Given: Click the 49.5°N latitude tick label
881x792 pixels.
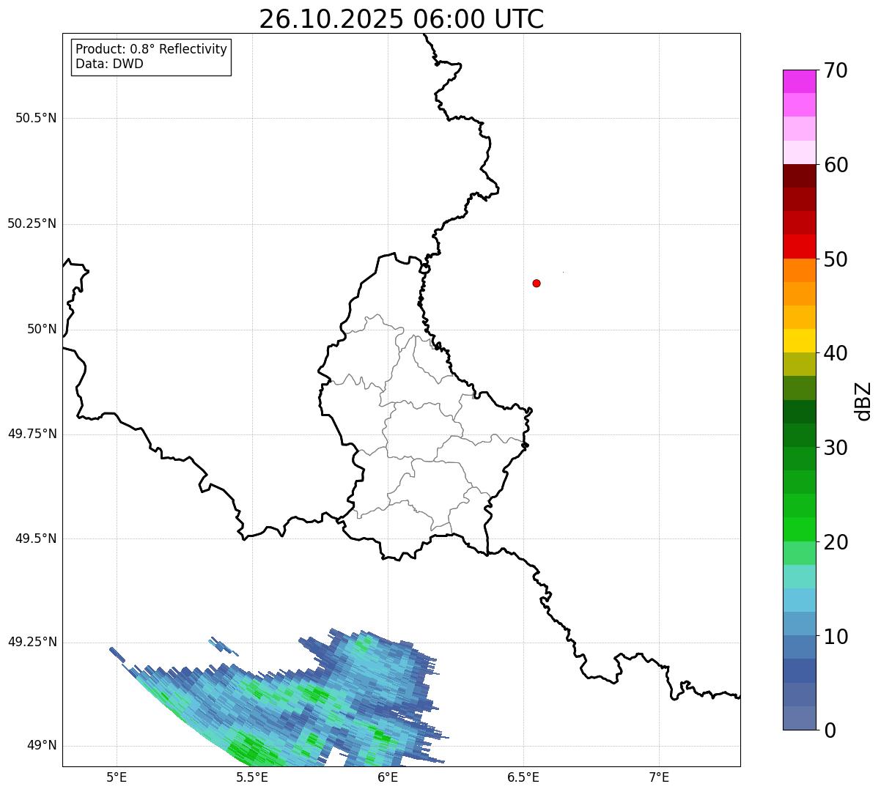Looking at the screenshot, I should tap(36, 539).
